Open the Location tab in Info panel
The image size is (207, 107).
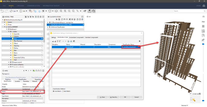(x=17, y=81)
